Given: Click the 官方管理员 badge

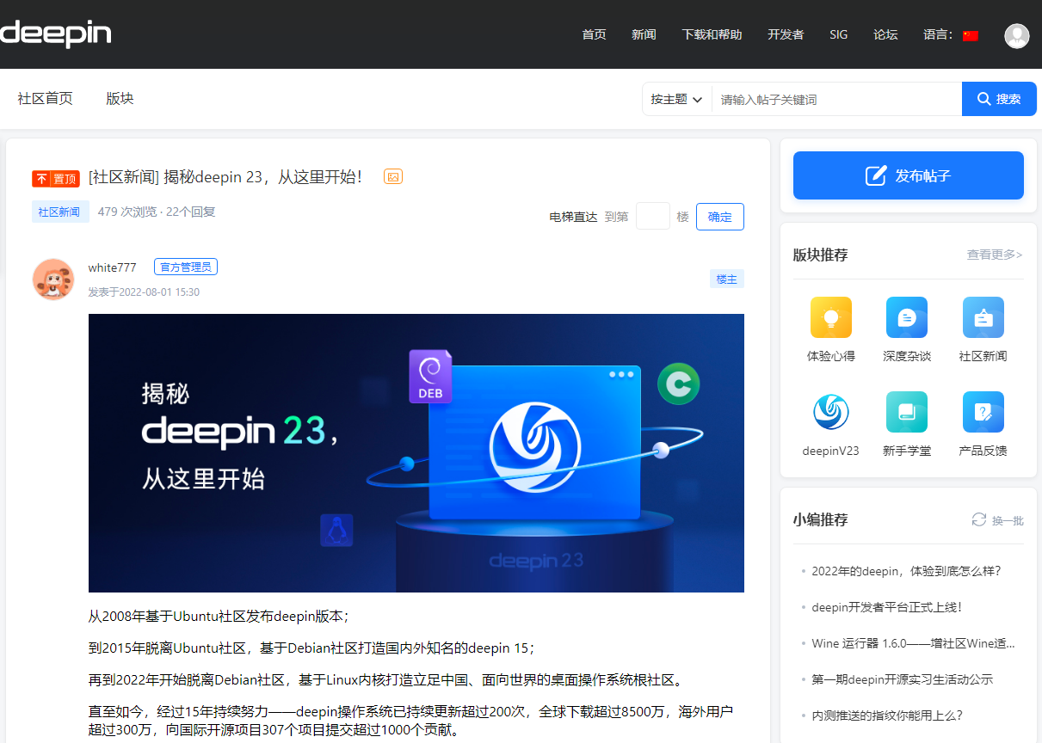Looking at the screenshot, I should point(186,267).
